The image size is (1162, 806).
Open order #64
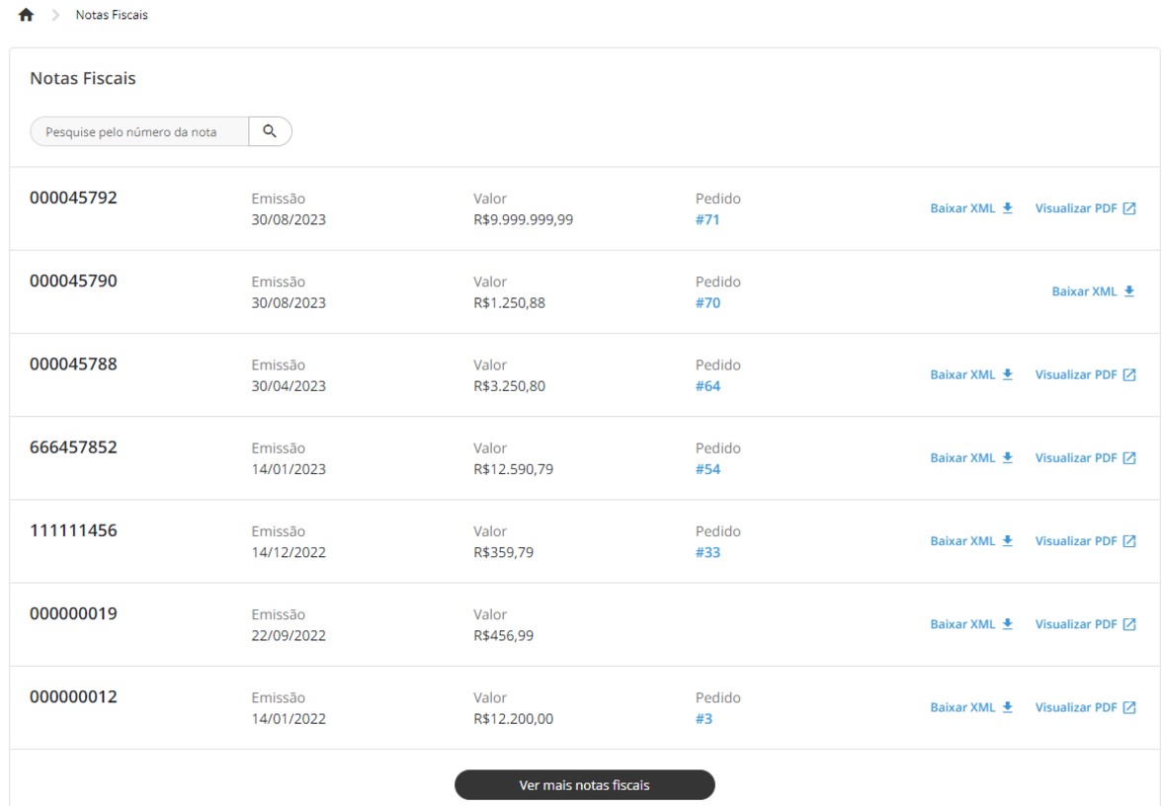pos(707,386)
